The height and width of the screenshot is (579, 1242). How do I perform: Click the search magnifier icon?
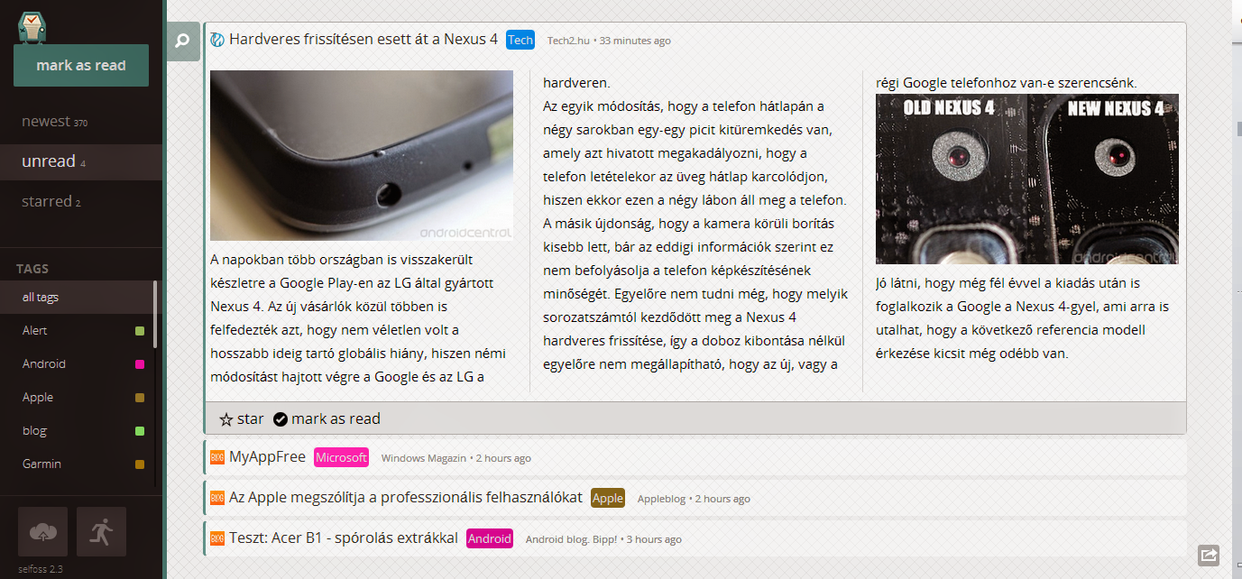click(x=182, y=41)
